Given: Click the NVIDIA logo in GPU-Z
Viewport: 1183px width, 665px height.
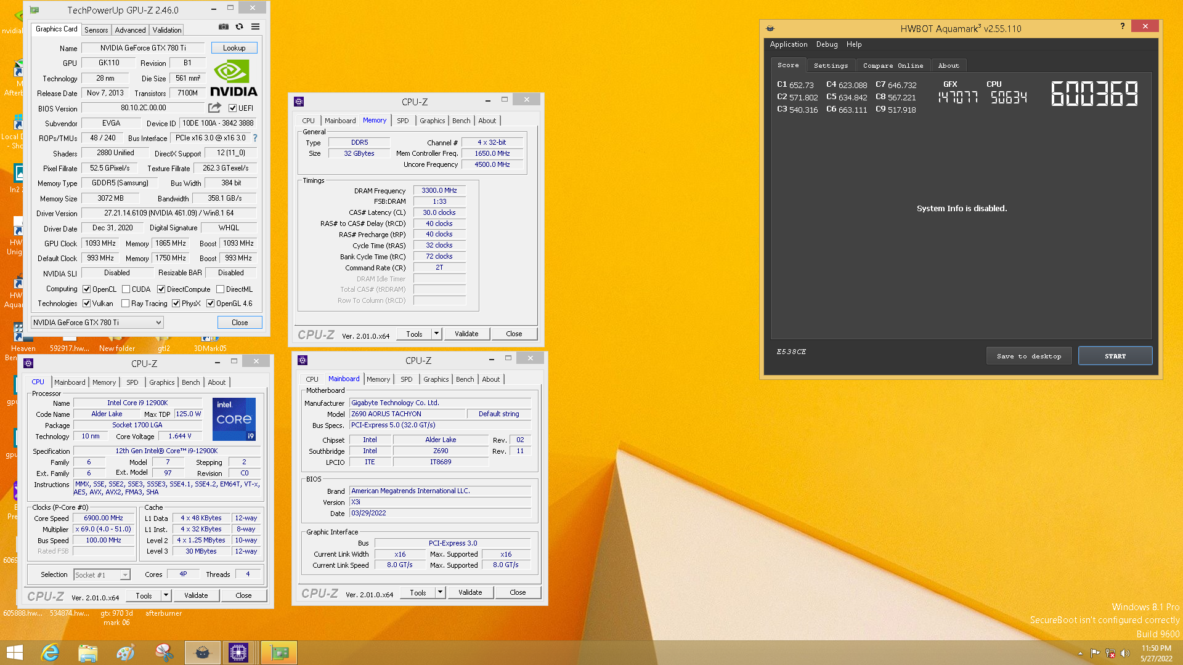Looking at the screenshot, I should pos(234,78).
